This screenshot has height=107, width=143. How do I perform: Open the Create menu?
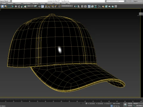tap(4, 3)
